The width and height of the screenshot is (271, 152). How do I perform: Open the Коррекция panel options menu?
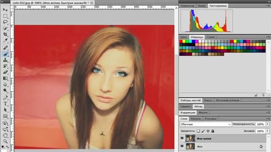(x=268, y=112)
